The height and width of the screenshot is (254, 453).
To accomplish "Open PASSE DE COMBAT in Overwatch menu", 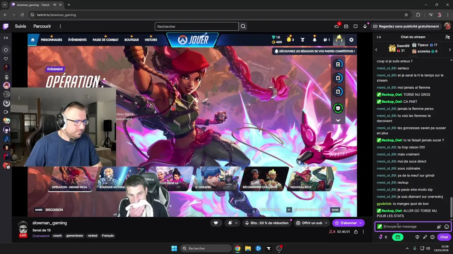I will click(105, 40).
